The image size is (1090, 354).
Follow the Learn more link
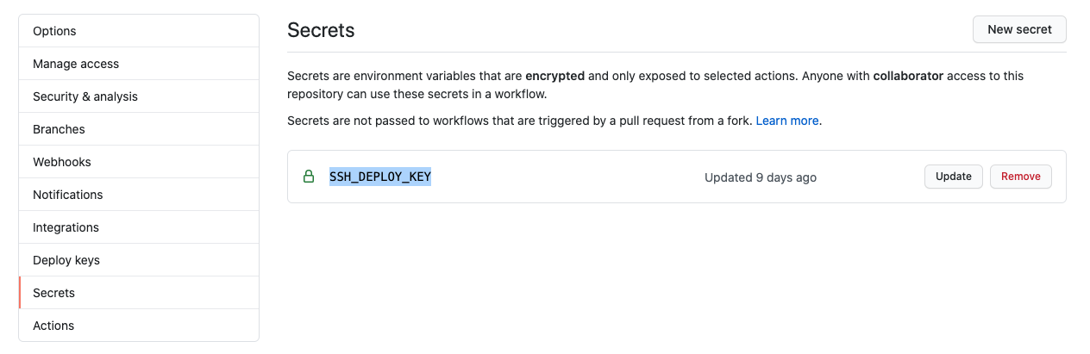point(786,121)
